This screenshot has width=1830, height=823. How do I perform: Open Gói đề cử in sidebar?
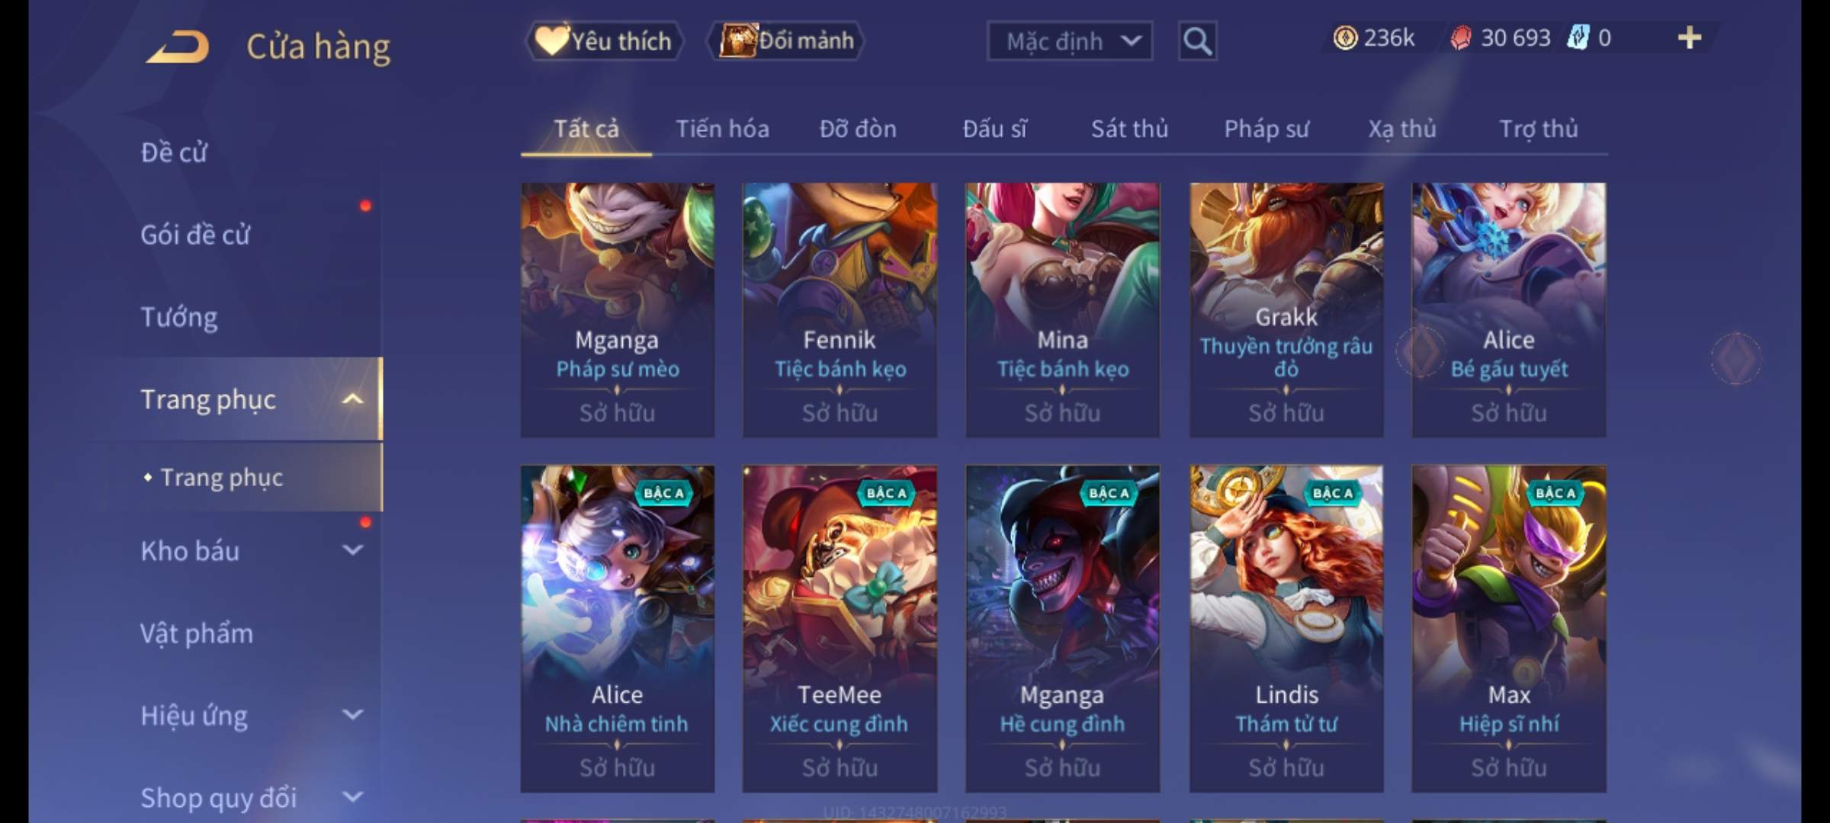[x=195, y=234]
